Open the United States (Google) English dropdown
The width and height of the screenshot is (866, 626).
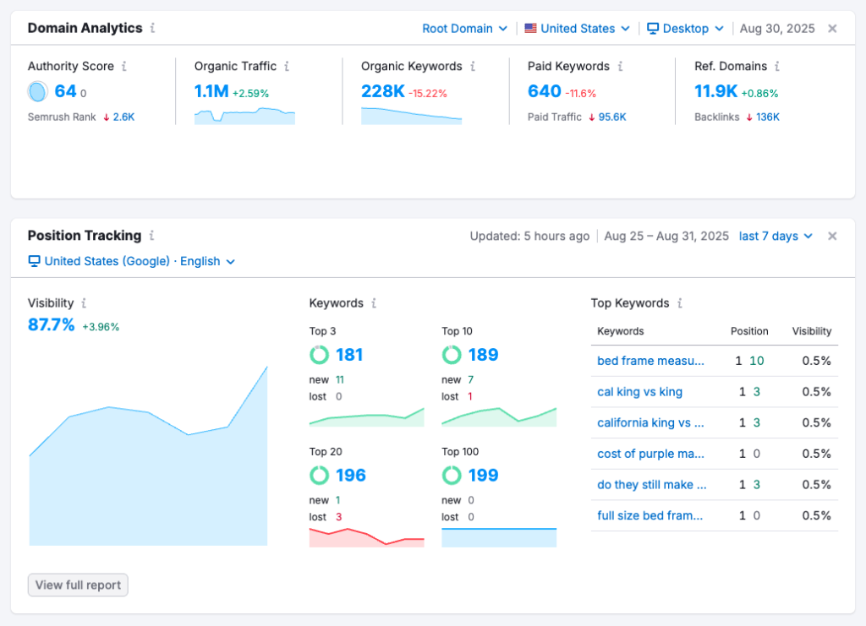coord(131,261)
